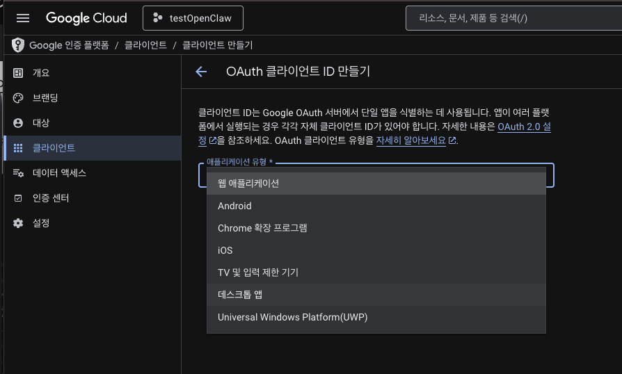Click the 브랜딩 palette icon
This screenshot has width=622, height=374.
(x=18, y=98)
